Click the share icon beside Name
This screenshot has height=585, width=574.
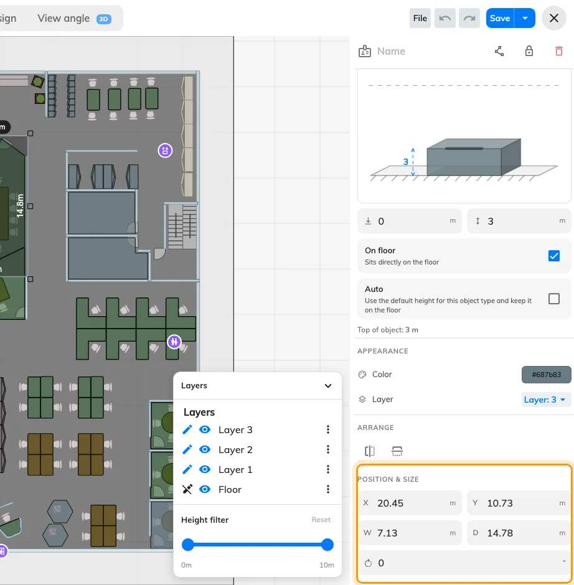click(499, 51)
